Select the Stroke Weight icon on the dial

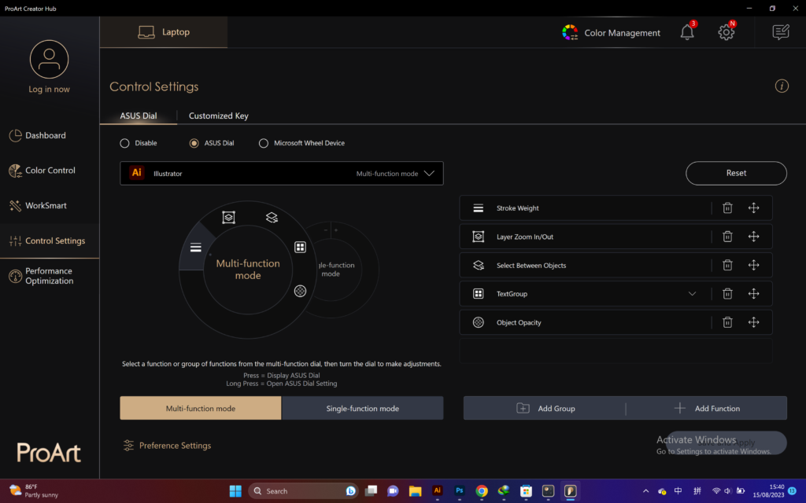tap(196, 248)
